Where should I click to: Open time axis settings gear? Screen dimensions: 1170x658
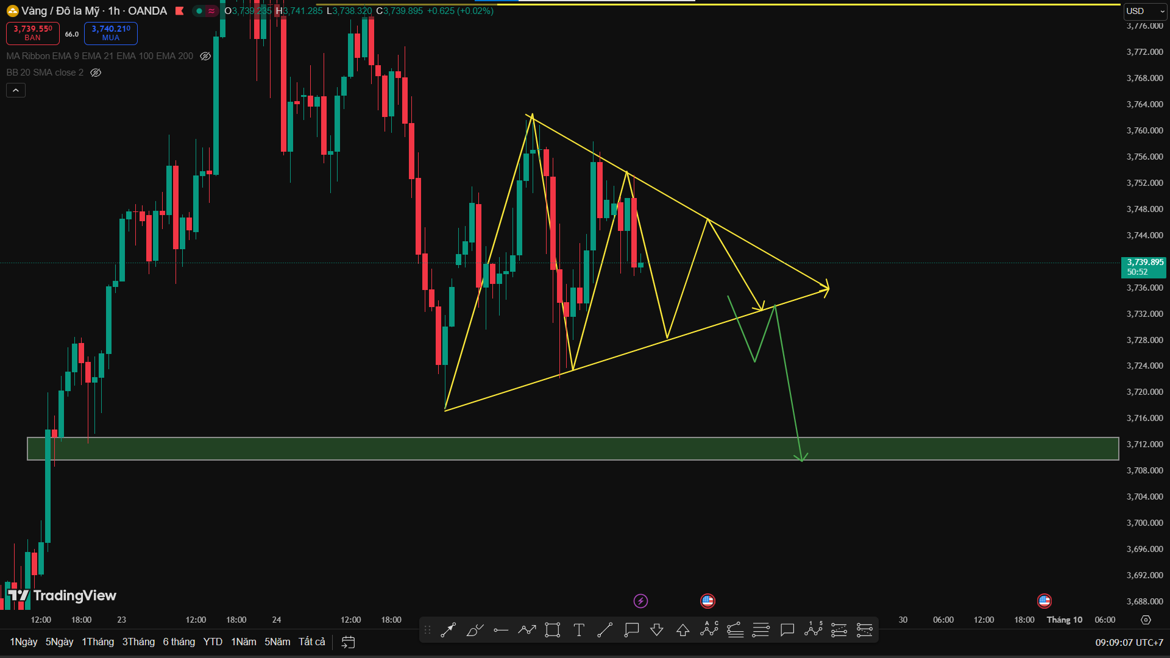coord(1146,620)
